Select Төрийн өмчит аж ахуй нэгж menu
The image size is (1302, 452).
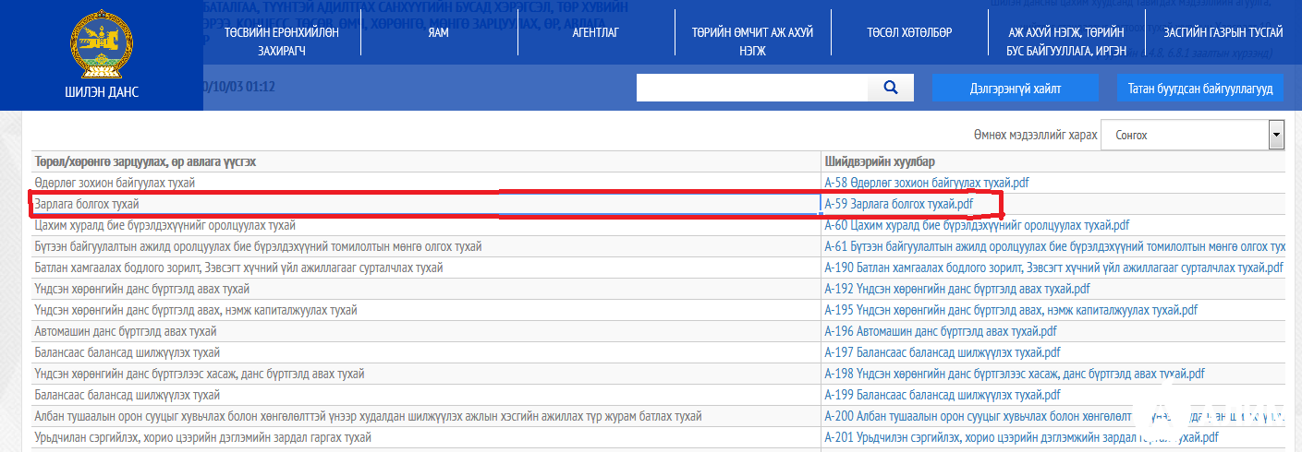(x=752, y=42)
